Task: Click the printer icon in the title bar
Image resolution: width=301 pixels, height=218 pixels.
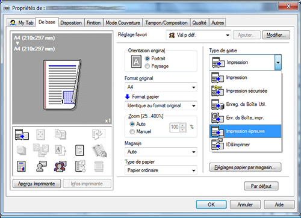Action: pyautogui.click(x=7, y=8)
